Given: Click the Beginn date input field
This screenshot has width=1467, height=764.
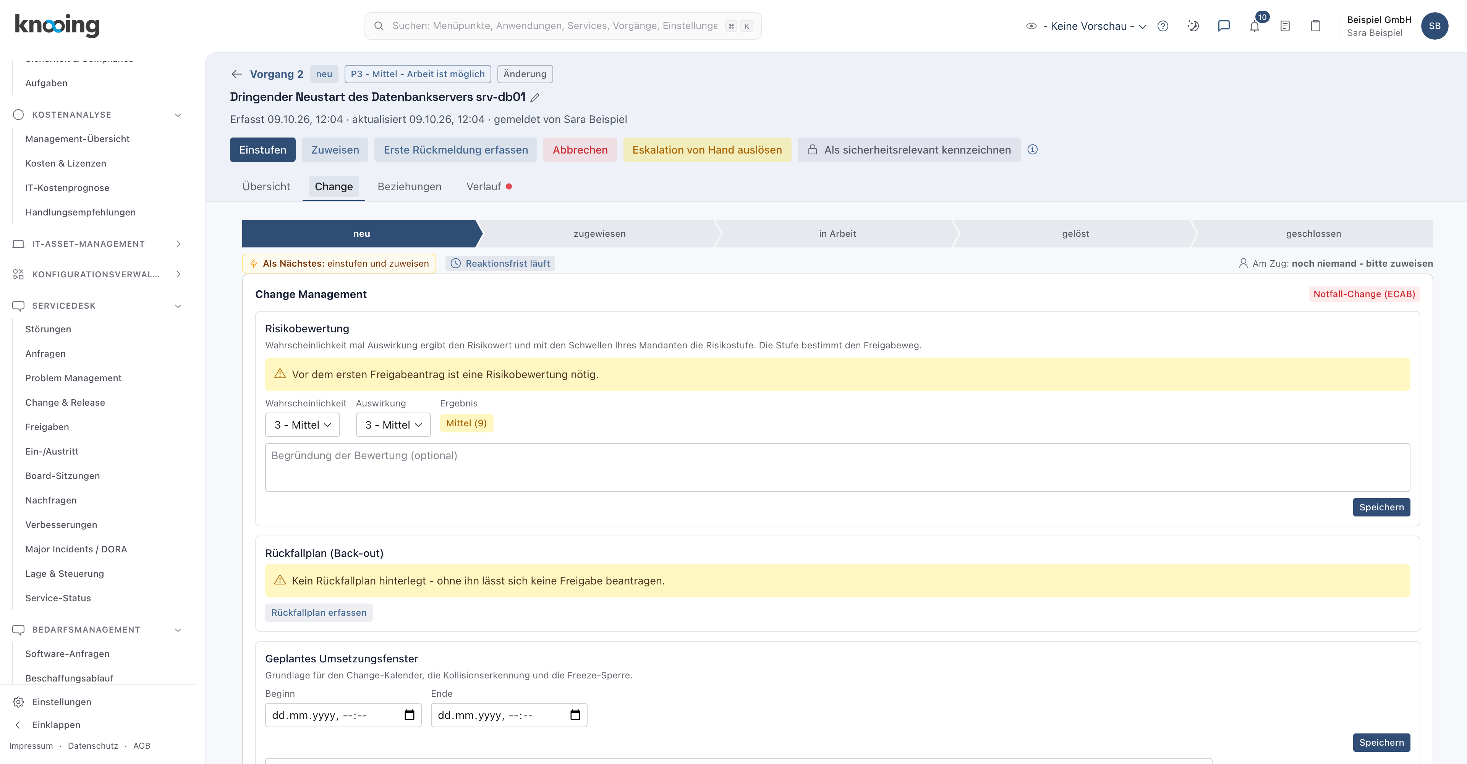Looking at the screenshot, I should [343, 715].
